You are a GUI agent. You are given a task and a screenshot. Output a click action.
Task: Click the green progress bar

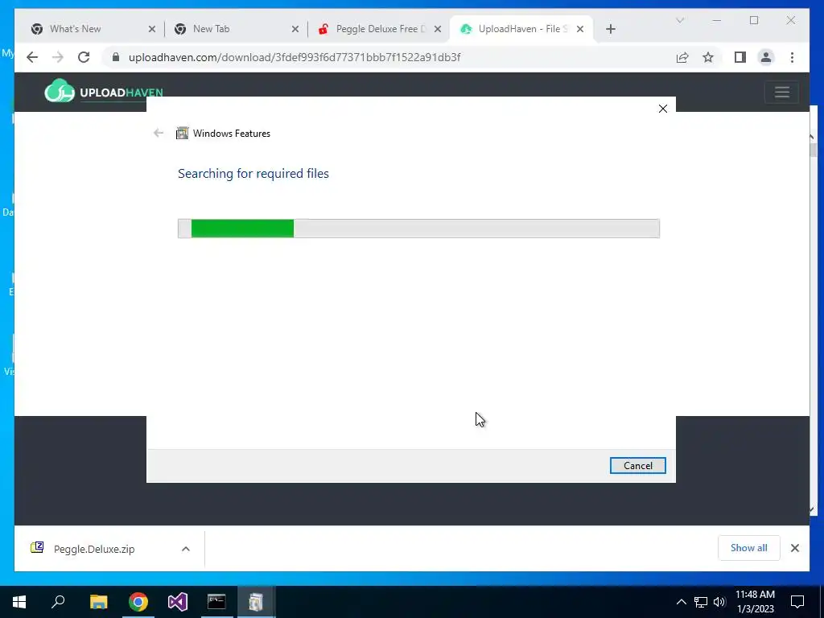click(418, 229)
